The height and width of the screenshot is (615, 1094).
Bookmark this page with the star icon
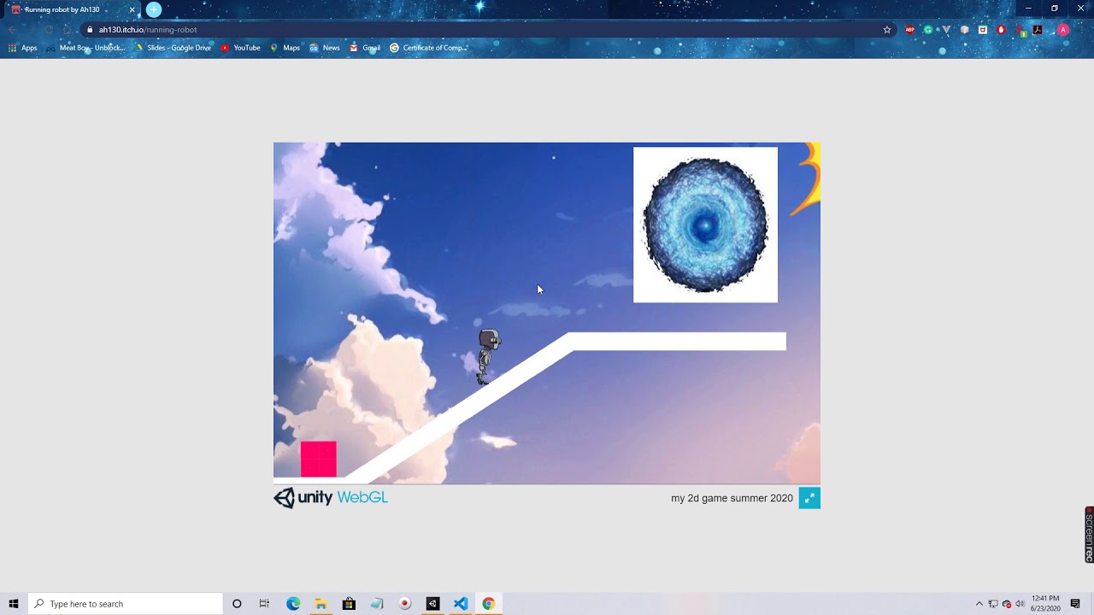coord(887,29)
